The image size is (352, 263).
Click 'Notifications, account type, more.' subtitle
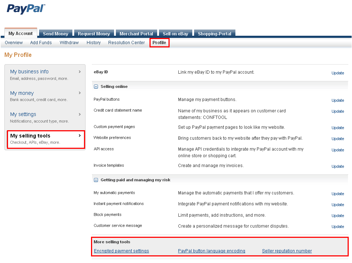point(39,121)
